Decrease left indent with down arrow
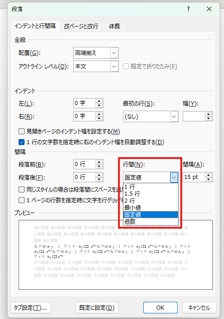The width and height of the screenshot is (224, 319). tap(99, 106)
